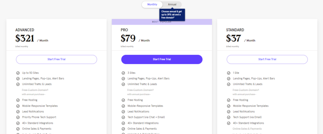The height and width of the screenshot is (134, 323).
Task: Click checkmark beside Priority Phone Tech Support
Action: [18, 117]
